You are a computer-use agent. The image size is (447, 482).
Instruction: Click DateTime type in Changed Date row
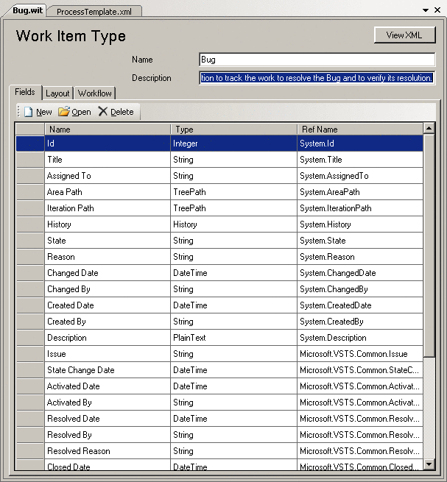(x=233, y=273)
